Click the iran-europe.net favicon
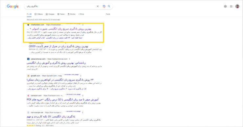This screenshot has width=243, height=127. pyautogui.click(x=28, y=113)
